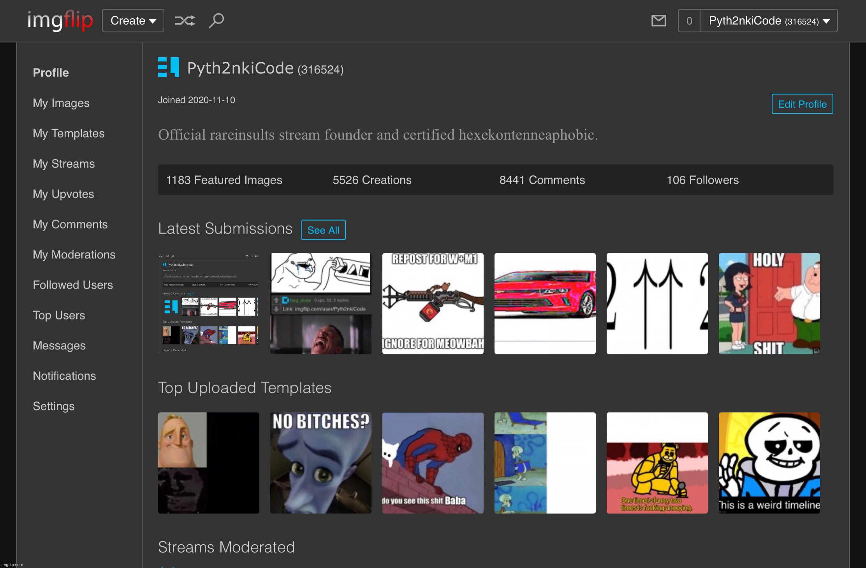Open My Streams from sidebar
The image size is (866, 568).
(64, 164)
